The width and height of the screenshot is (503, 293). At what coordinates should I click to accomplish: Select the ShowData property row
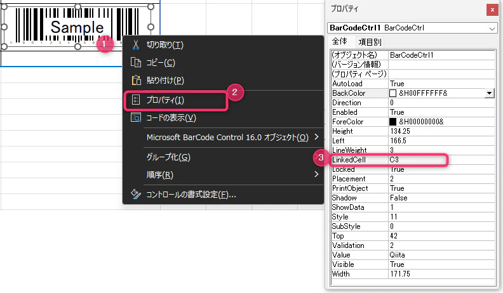pyautogui.click(x=413, y=207)
